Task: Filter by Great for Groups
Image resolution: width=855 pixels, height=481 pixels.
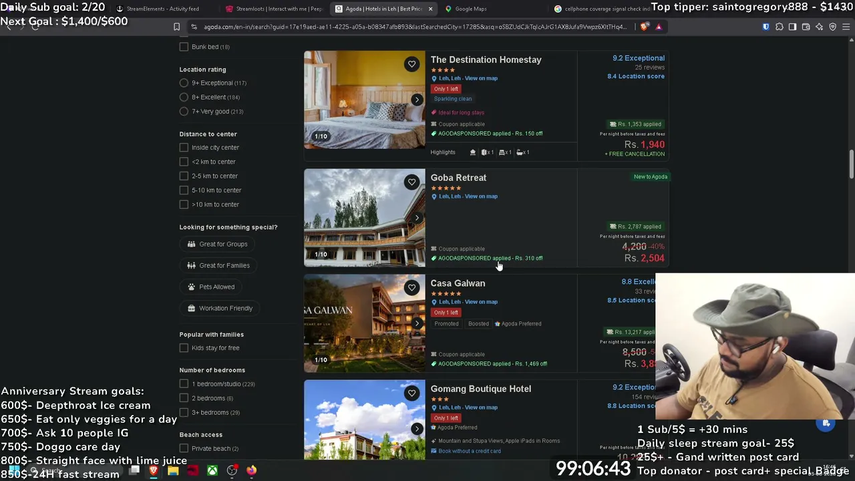Action: 217,244
